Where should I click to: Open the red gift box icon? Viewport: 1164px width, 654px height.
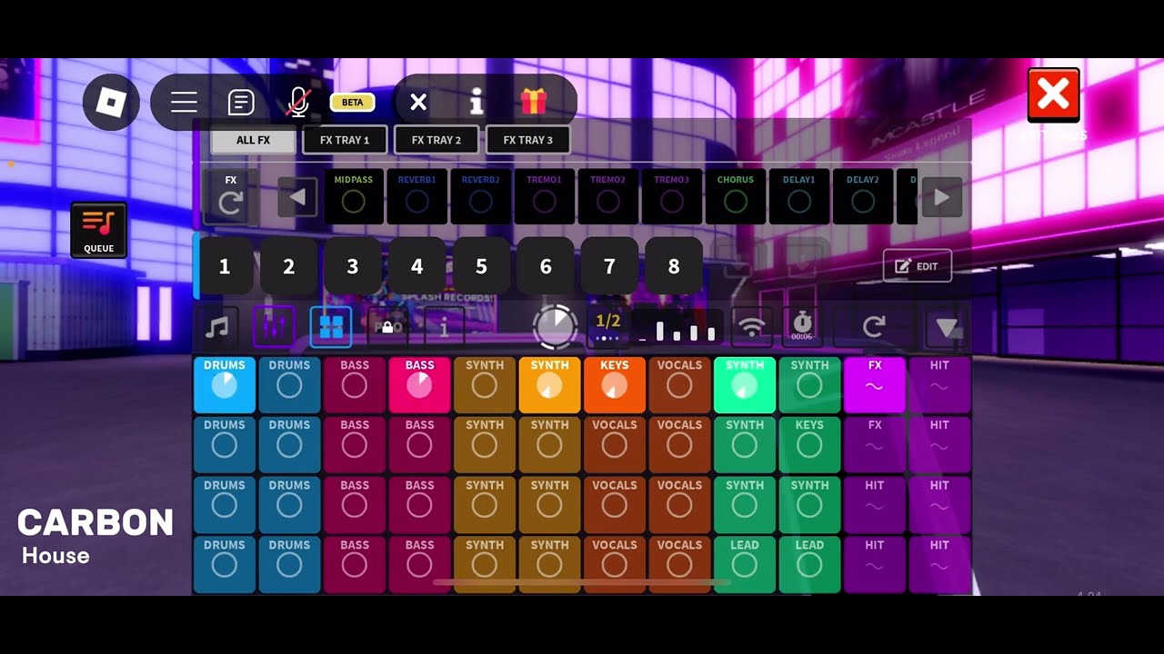pos(534,101)
